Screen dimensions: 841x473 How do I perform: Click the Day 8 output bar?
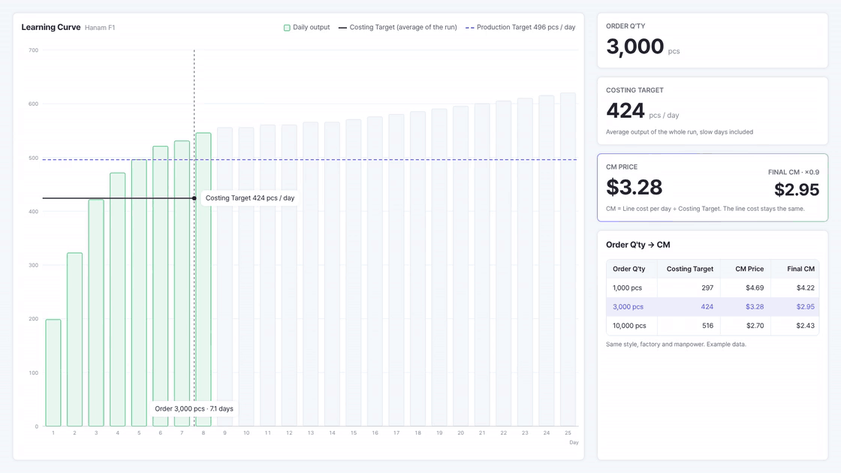click(x=203, y=279)
